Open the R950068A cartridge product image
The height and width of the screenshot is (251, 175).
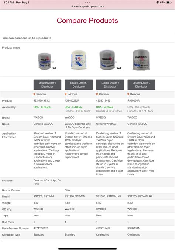141,60
